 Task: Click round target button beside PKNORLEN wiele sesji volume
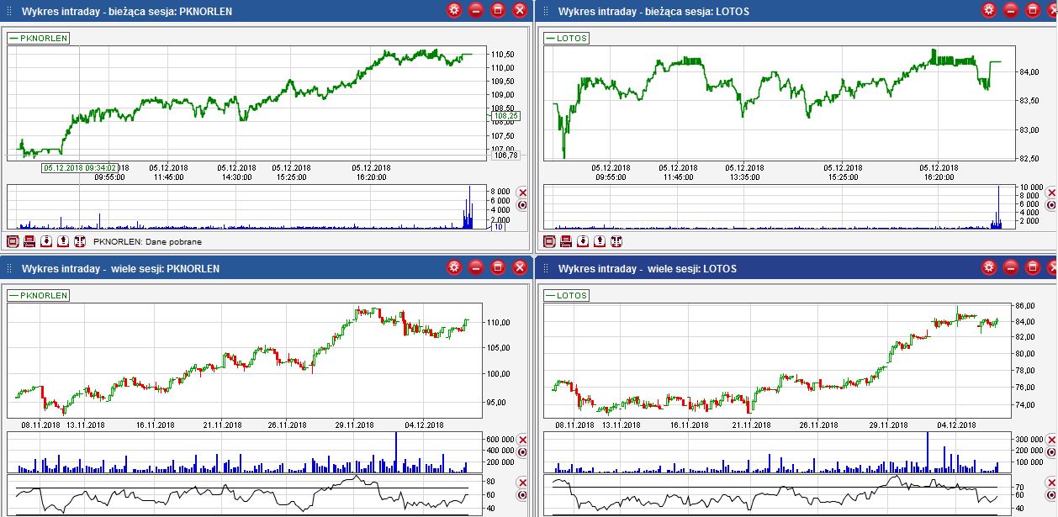point(521,451)
